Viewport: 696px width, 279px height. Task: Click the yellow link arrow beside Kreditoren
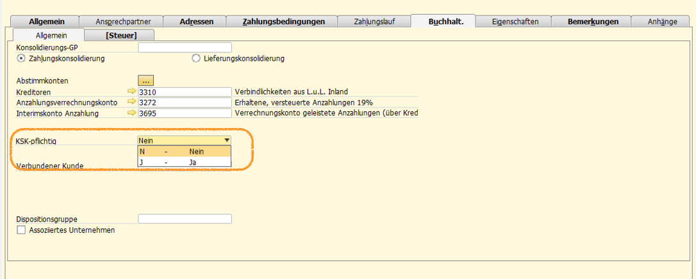[x=132, y=92]
